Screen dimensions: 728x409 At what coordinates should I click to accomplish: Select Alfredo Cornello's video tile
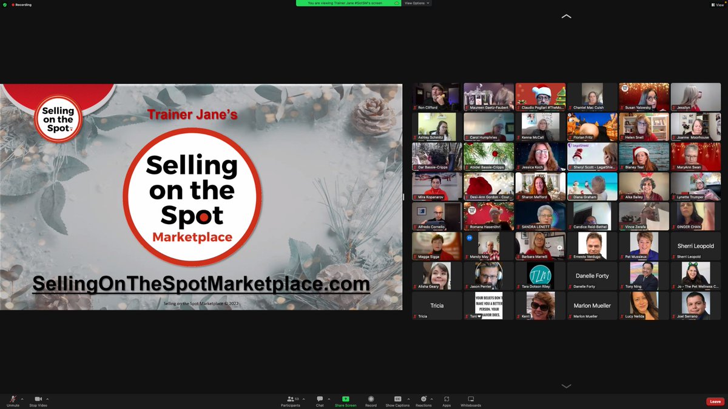[437, 216]
